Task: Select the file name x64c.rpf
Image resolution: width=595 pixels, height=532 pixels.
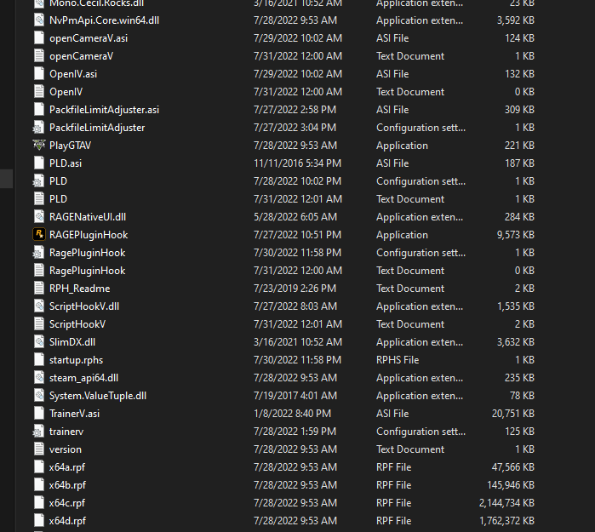Action: (67, 503)
